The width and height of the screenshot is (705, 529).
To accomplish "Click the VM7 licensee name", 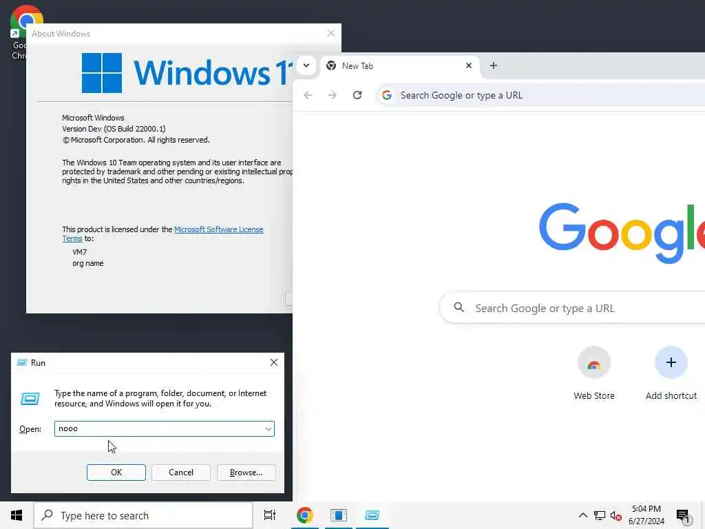I will 80,252.
